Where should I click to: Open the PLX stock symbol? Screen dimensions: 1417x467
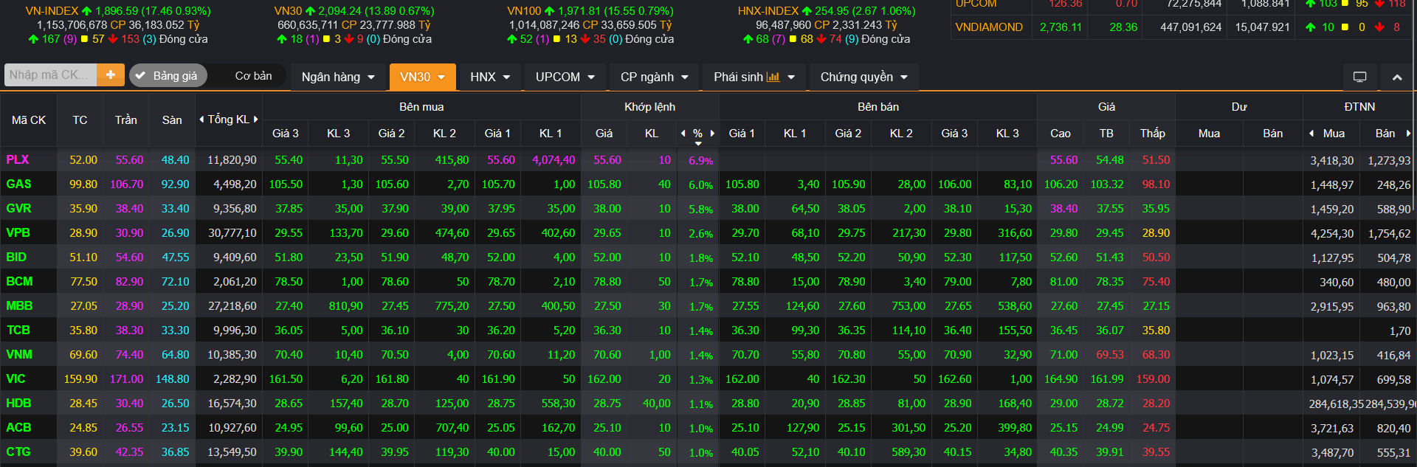18,160
